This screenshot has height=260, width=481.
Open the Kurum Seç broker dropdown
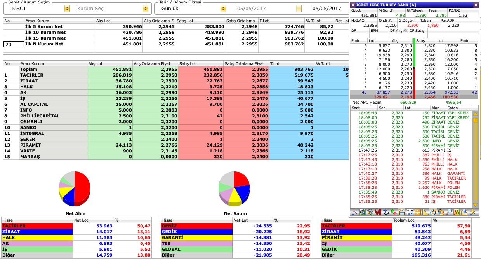coord(146,8)
